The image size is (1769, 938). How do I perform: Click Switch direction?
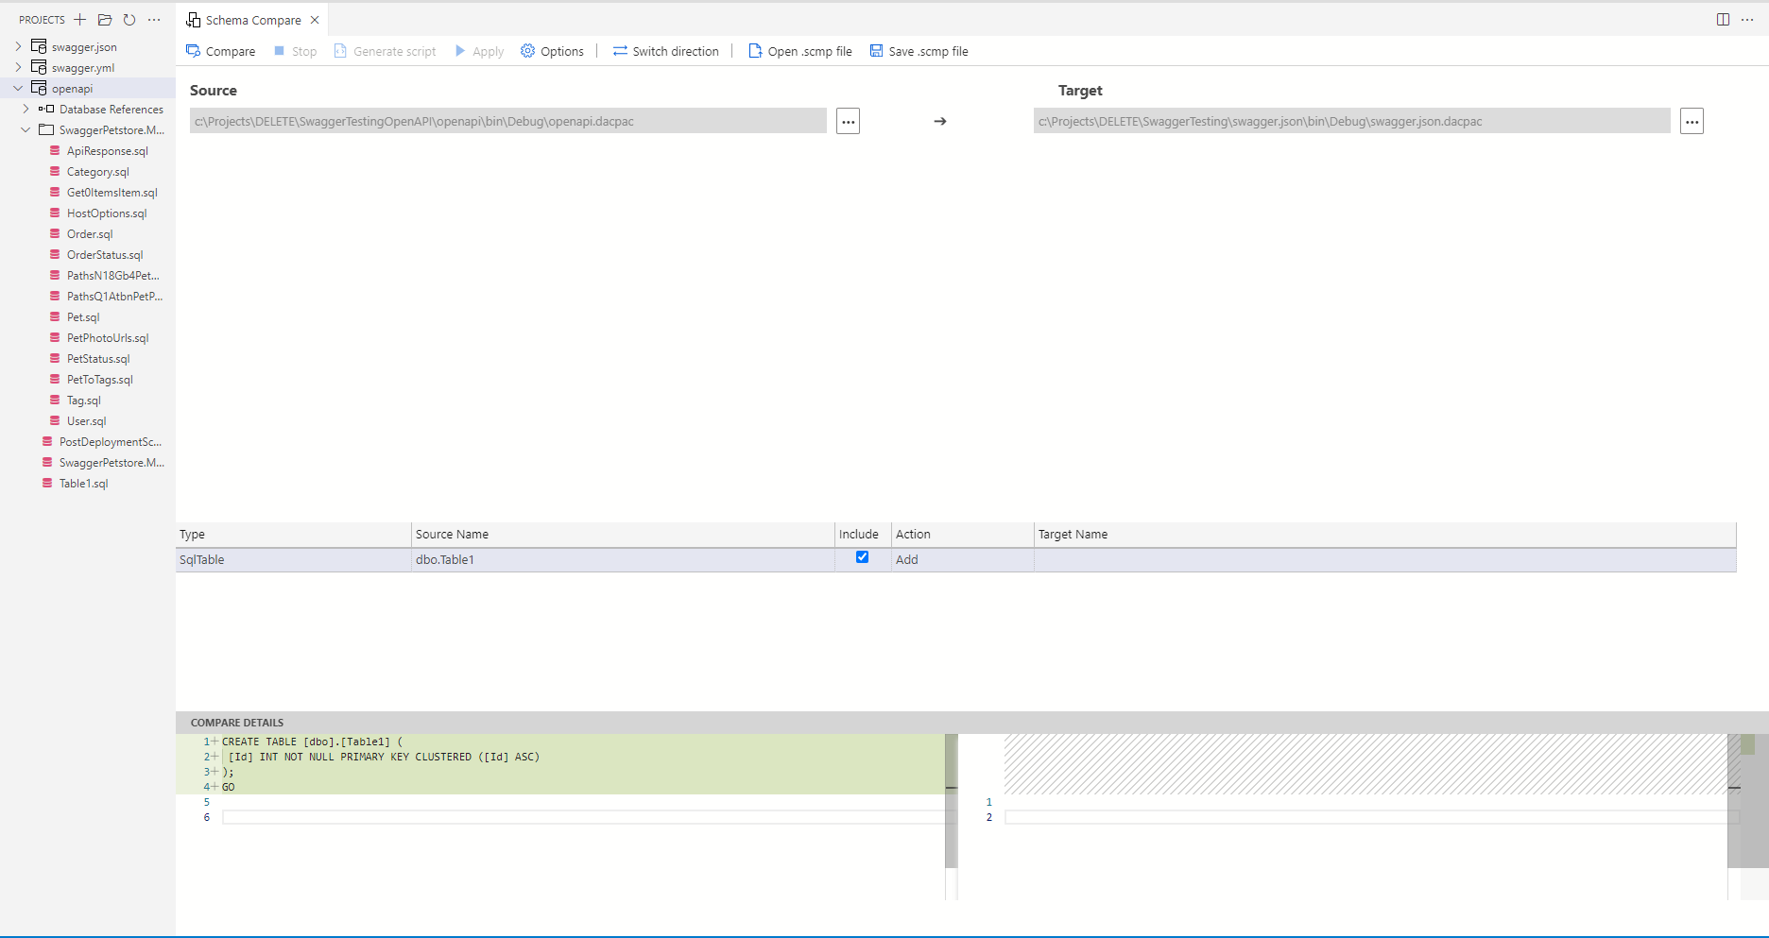[x=665, y=51]
